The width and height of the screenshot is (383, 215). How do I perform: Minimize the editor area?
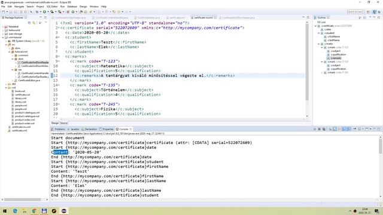coord(303,17)
